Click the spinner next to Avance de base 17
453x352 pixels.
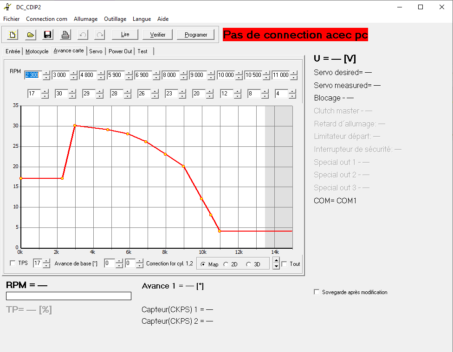(x=46, y=263)
